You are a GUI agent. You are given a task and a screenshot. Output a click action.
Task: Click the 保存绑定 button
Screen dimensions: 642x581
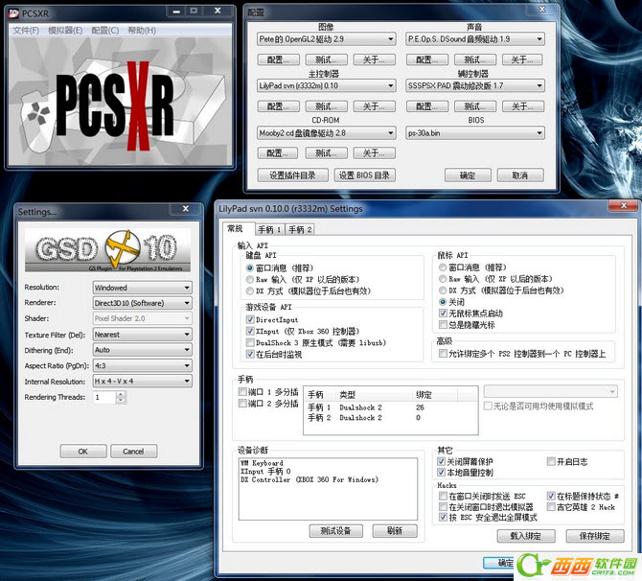595,536
